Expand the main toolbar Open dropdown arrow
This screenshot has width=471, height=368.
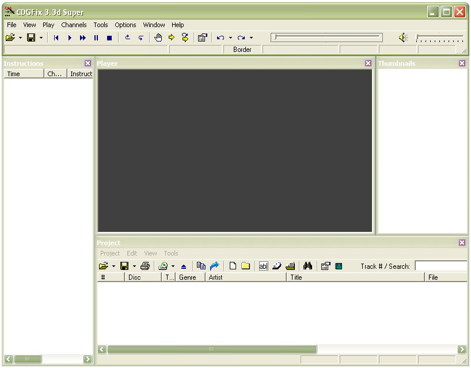20,38
